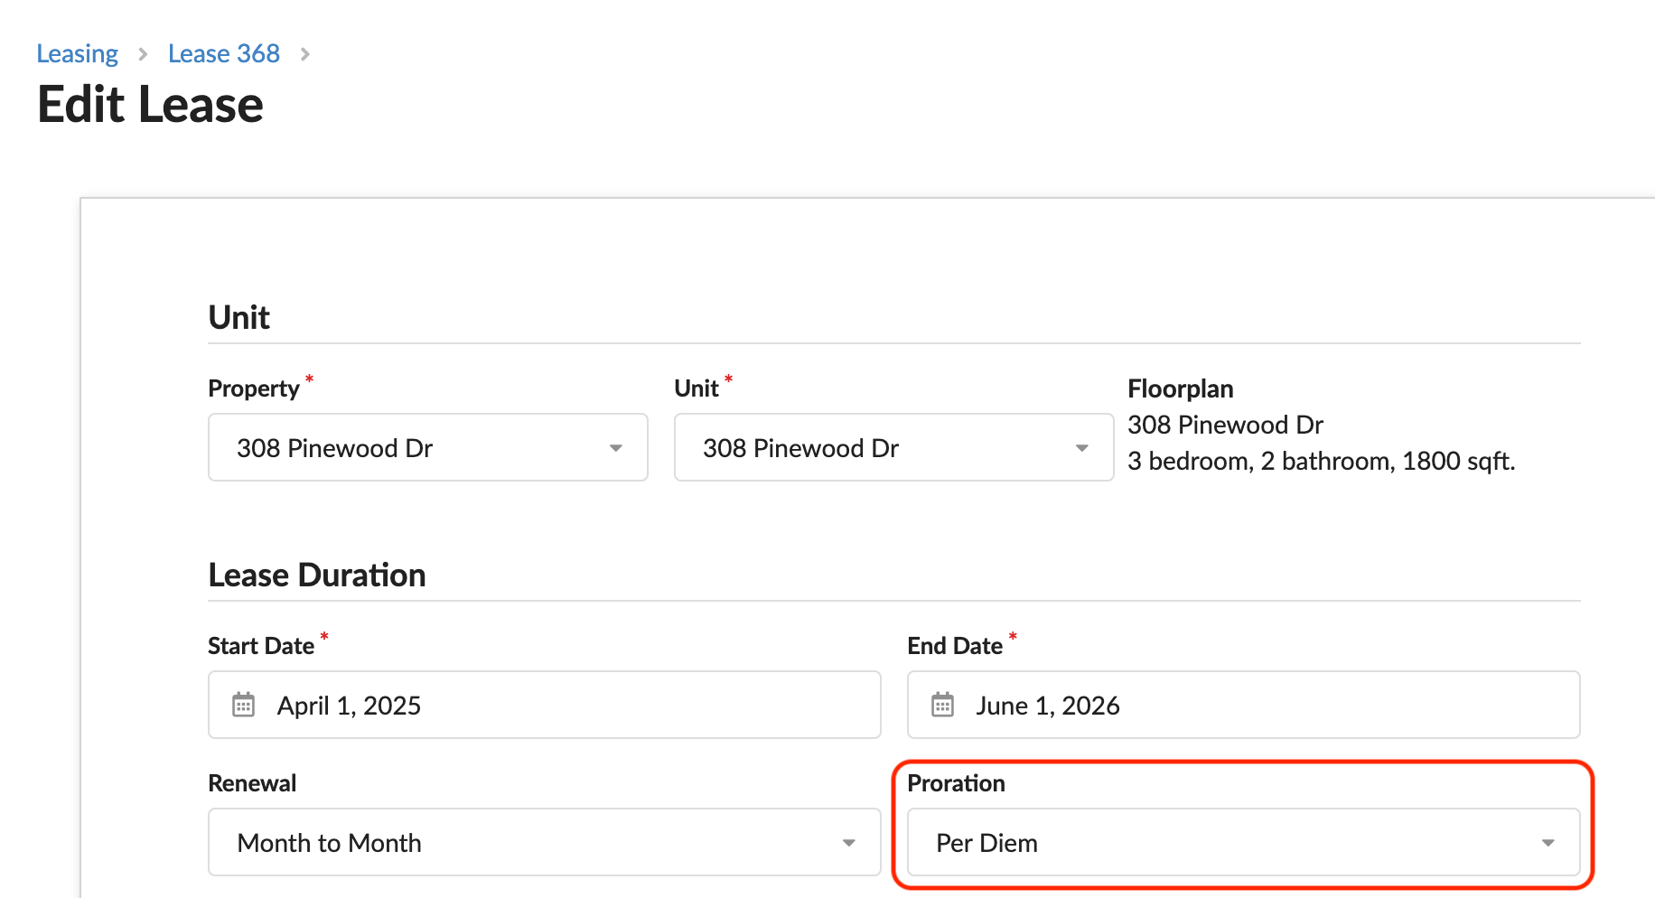Click the Unit dropdown caret arrow
1655x898 pixels.
click(x=1082, y=448)
